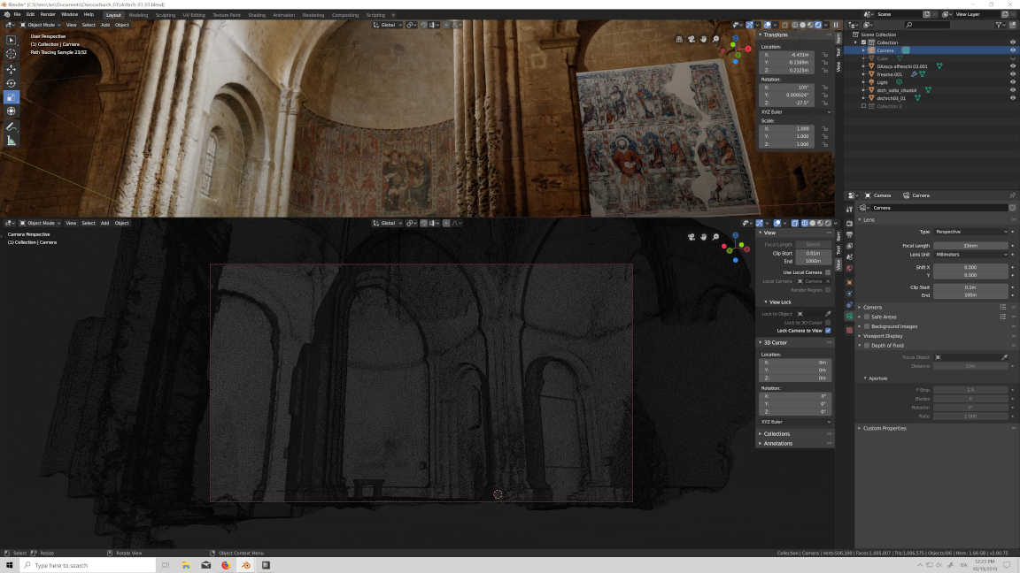
Task: Open the Render menu
Action: tap(48, 14)
